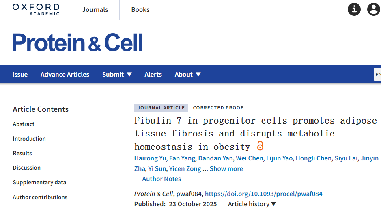This screenshot has width=381, height=209.
Task: Jump to Abstract section
Action: [x=24, y=124]
